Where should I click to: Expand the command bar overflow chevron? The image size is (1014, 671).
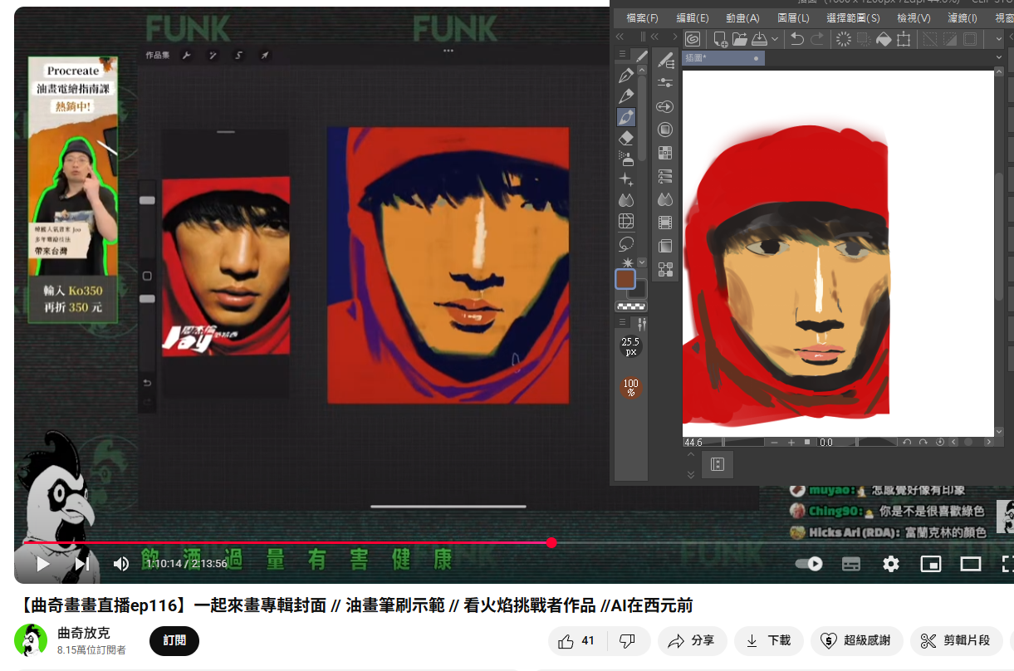click(998, 39)
